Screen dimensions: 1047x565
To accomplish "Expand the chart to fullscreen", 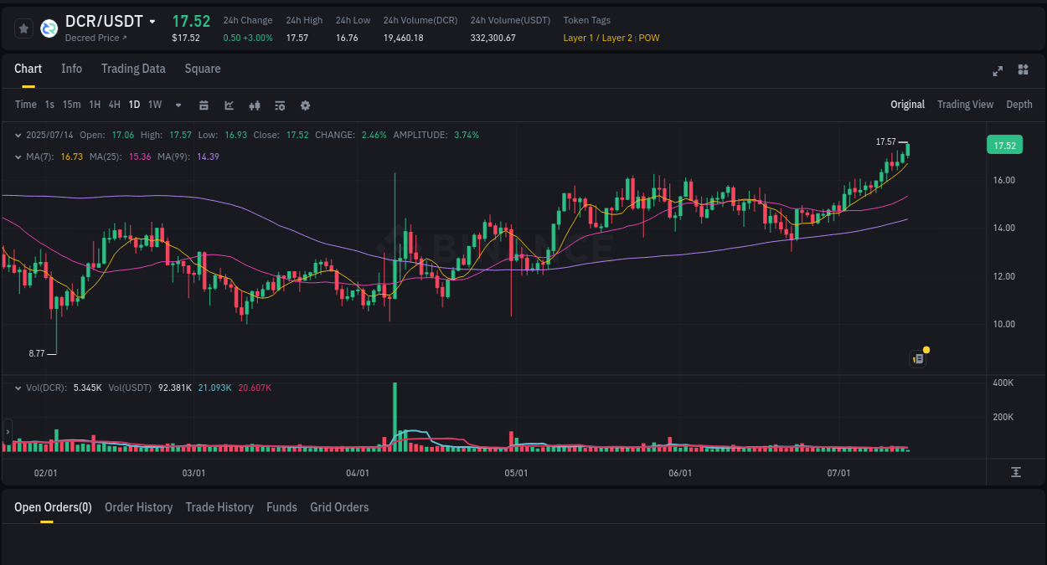I will coord(998,71).
